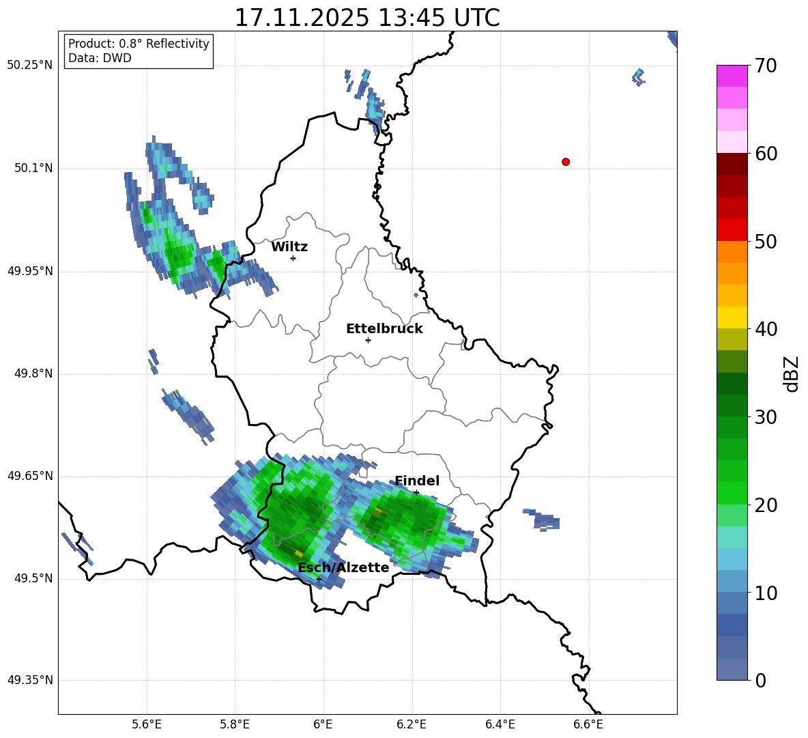Click the 50 colorbar tick label
Viewport: 808px width, 738px height.
766,242
